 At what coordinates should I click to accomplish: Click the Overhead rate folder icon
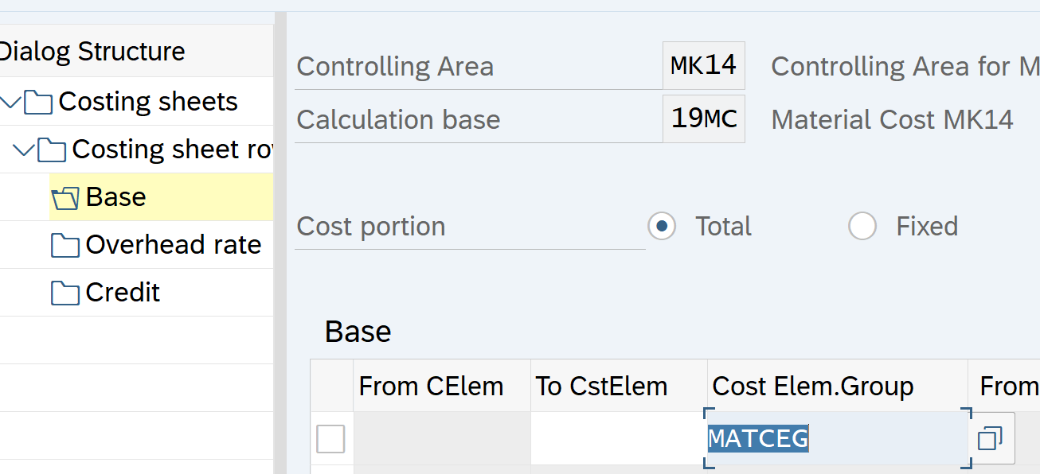65,245
